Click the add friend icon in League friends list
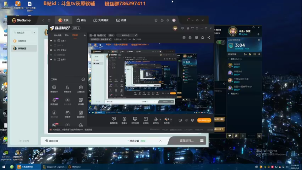 point(245,54)
